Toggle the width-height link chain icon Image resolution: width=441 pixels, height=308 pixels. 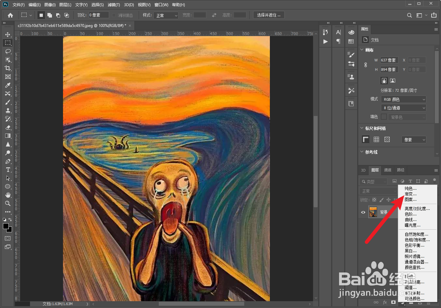coord(366,65)
